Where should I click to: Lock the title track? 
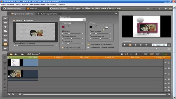pyautogui.click(x=169, y=83)
